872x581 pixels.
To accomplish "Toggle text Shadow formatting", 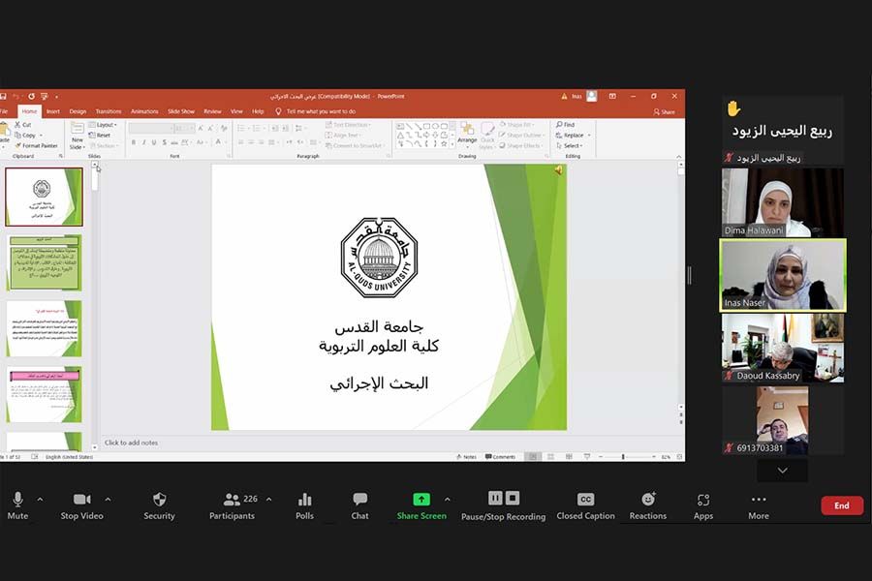I will click(x=165, y=143).
